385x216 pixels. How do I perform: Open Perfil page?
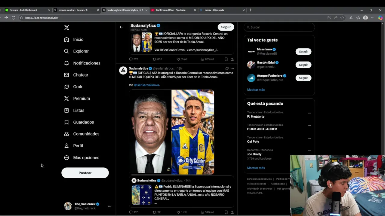pos(73,145)
